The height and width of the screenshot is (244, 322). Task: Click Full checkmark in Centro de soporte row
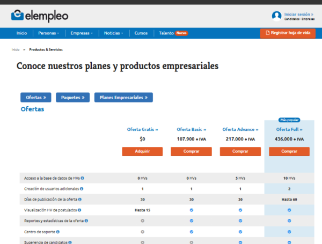(289, 232)
